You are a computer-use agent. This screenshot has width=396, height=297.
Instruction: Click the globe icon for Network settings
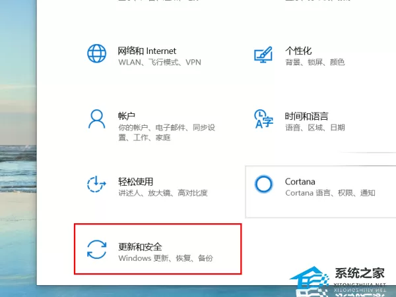[x=96, y=53]
